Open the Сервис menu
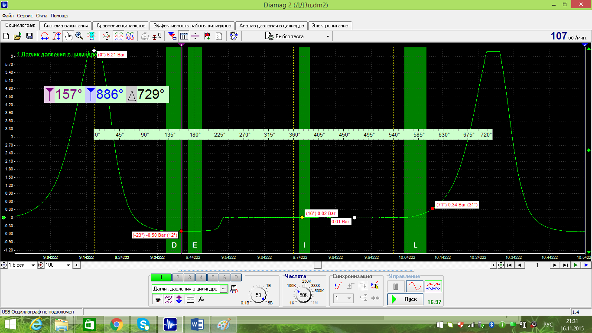This screenshot has width=592, height=333. (x=25, y=16)
